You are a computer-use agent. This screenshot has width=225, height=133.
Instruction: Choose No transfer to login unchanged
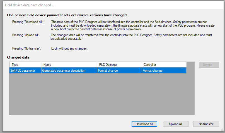pyautogui.click(x=206, y=124)
